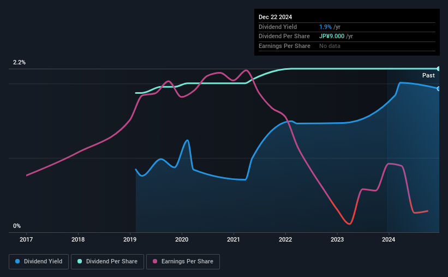This screenshot has height=277, width=448.
Task: Click the 2019 x-axis year label
Action: coord(130,239)
